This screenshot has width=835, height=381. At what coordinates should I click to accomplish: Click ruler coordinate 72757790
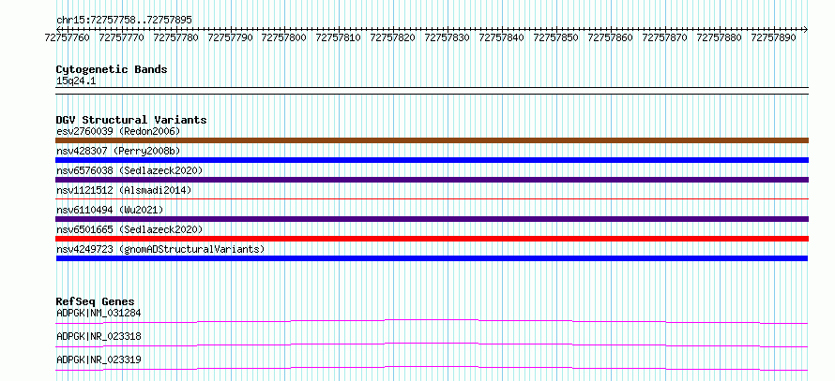tap(230, 37)
